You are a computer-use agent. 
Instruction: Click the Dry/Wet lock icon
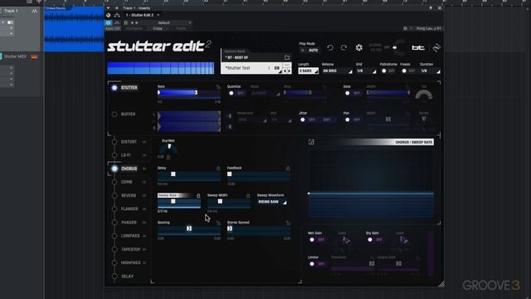click(x=168, y=157)
